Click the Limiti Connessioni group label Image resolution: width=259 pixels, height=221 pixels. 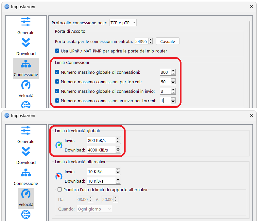point(72,62)
